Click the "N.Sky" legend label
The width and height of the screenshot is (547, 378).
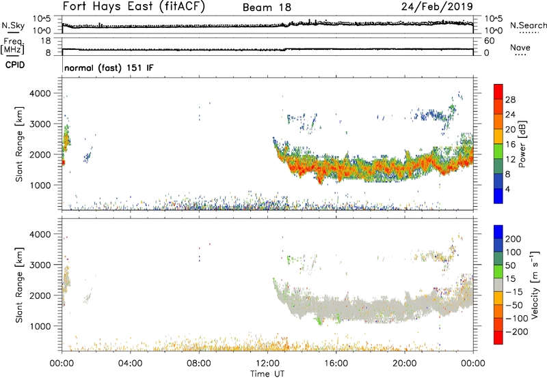click(13, 25)
